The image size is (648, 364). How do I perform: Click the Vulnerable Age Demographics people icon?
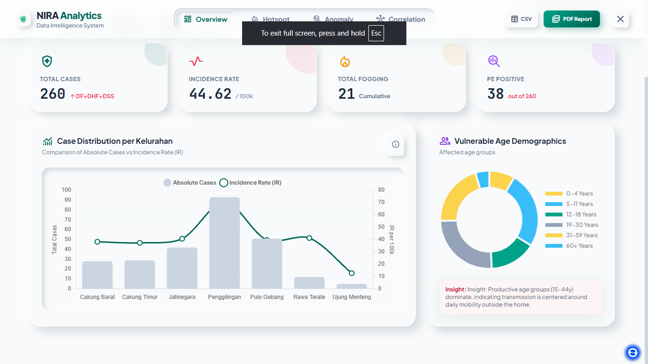coord(444,141)
